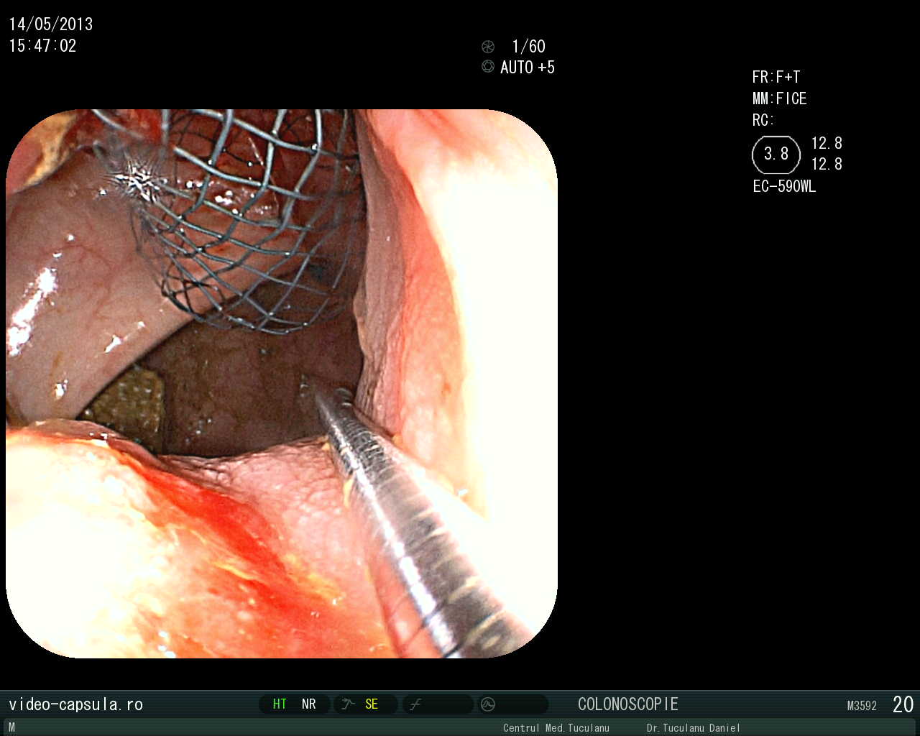Click the shutter speed icon beside 1/60

488,47
